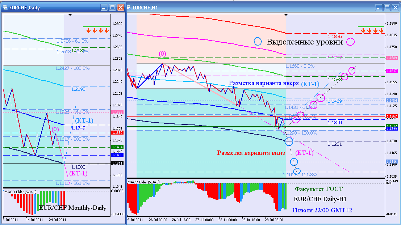The height and width of the screenshot is (225, 401).
Task: Click the green 1.1494 price tag in Daily chart
Action: [x=117, y=147]
